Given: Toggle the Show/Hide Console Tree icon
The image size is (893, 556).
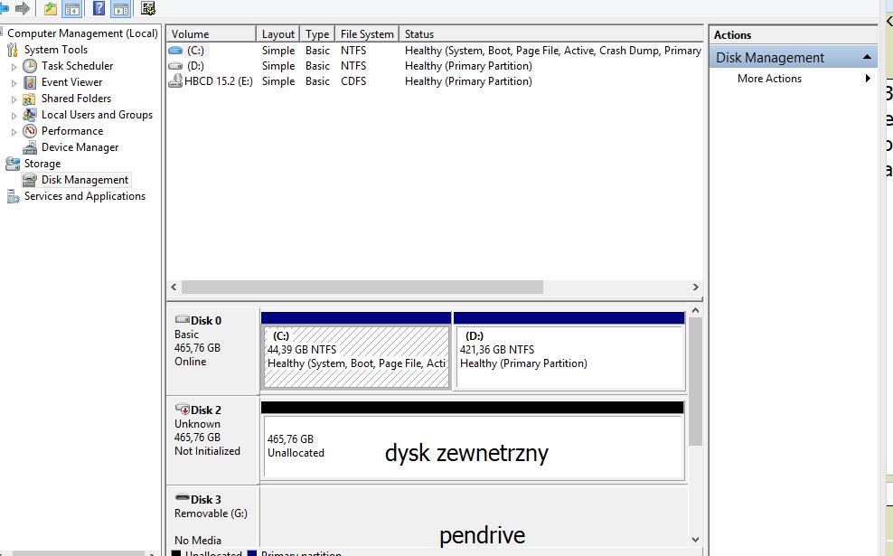Looking at the screenshot, I should pos(72,8).
